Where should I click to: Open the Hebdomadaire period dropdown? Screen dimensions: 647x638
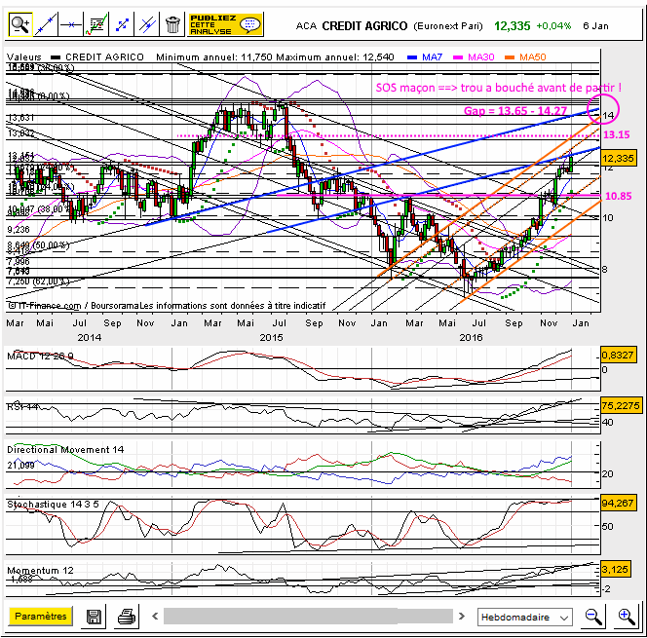(x=524, y=617)
